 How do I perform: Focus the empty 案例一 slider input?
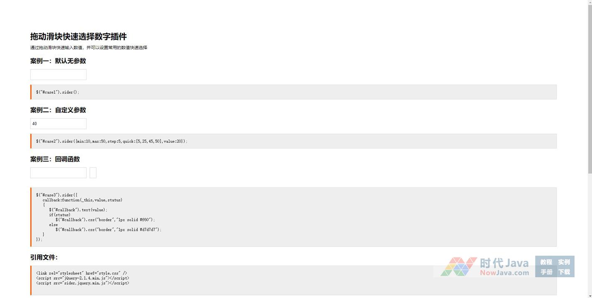58,75
